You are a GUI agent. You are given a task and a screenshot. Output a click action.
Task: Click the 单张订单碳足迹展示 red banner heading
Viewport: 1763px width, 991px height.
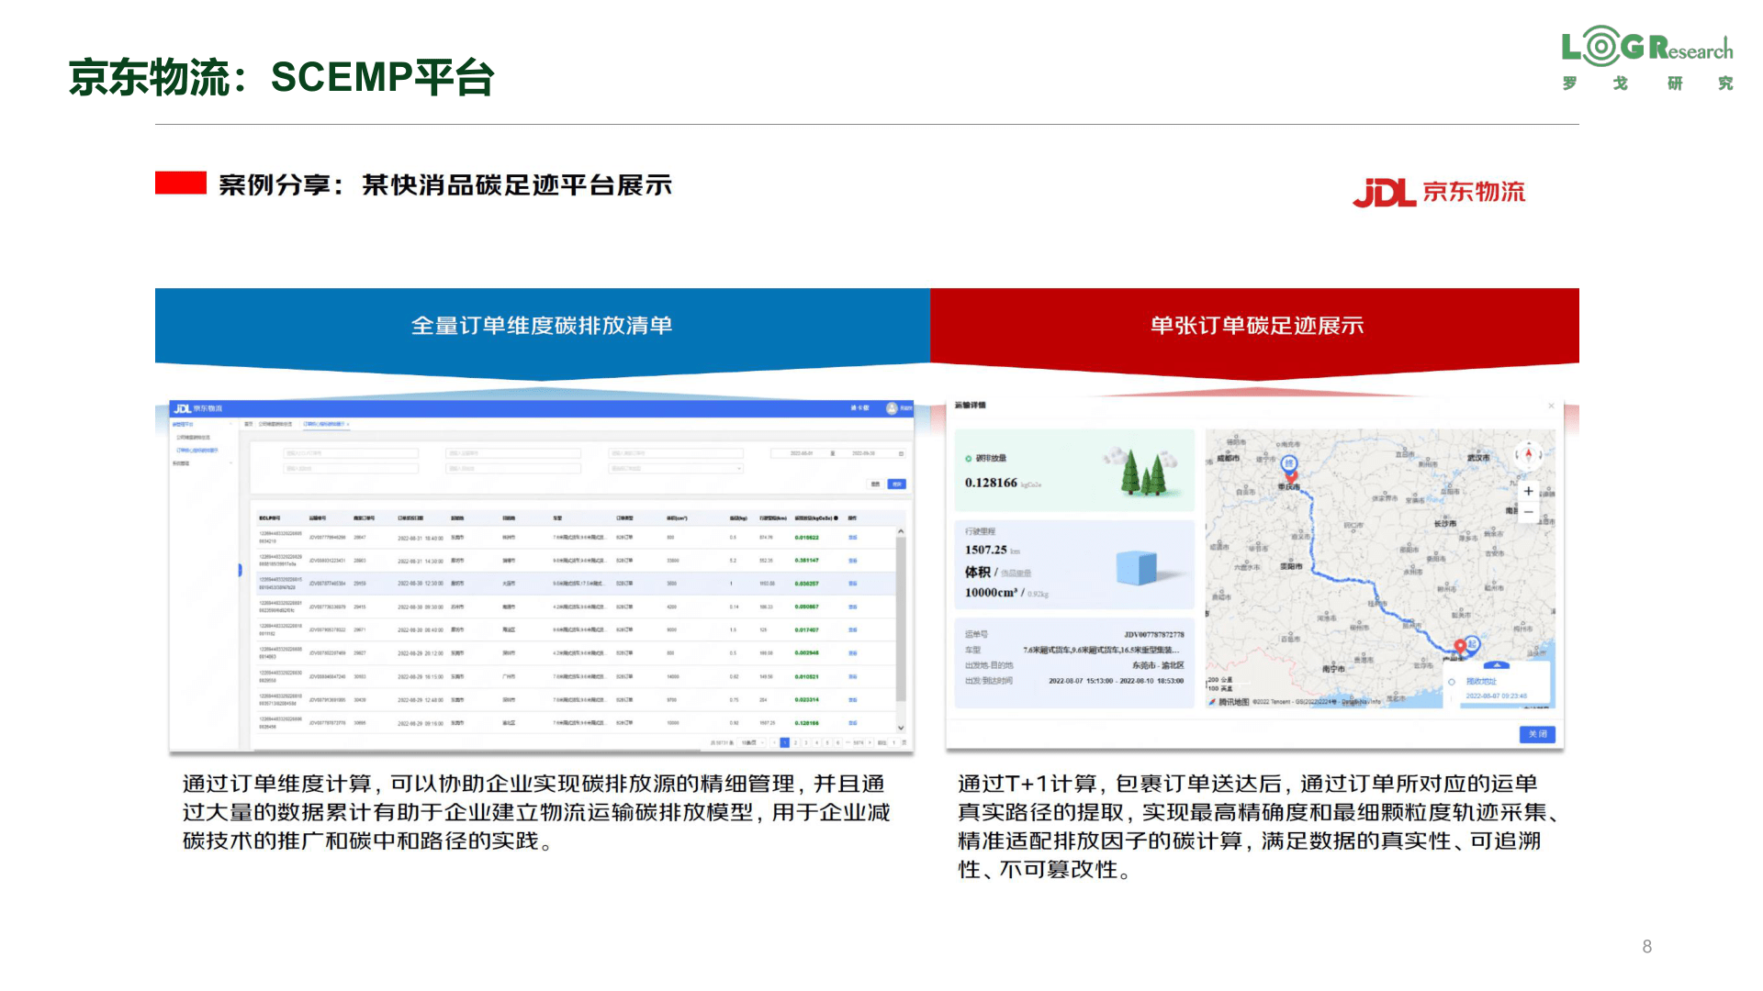(1257, 326)
